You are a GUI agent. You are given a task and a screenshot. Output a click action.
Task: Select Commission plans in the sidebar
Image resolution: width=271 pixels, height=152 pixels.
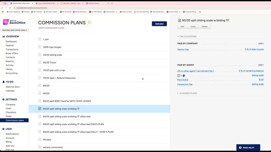point(14,120)
